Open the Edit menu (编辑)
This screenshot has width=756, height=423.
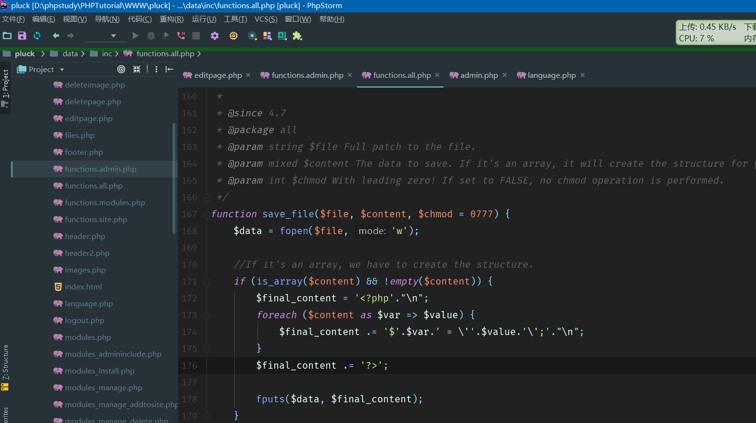[44, 19]
